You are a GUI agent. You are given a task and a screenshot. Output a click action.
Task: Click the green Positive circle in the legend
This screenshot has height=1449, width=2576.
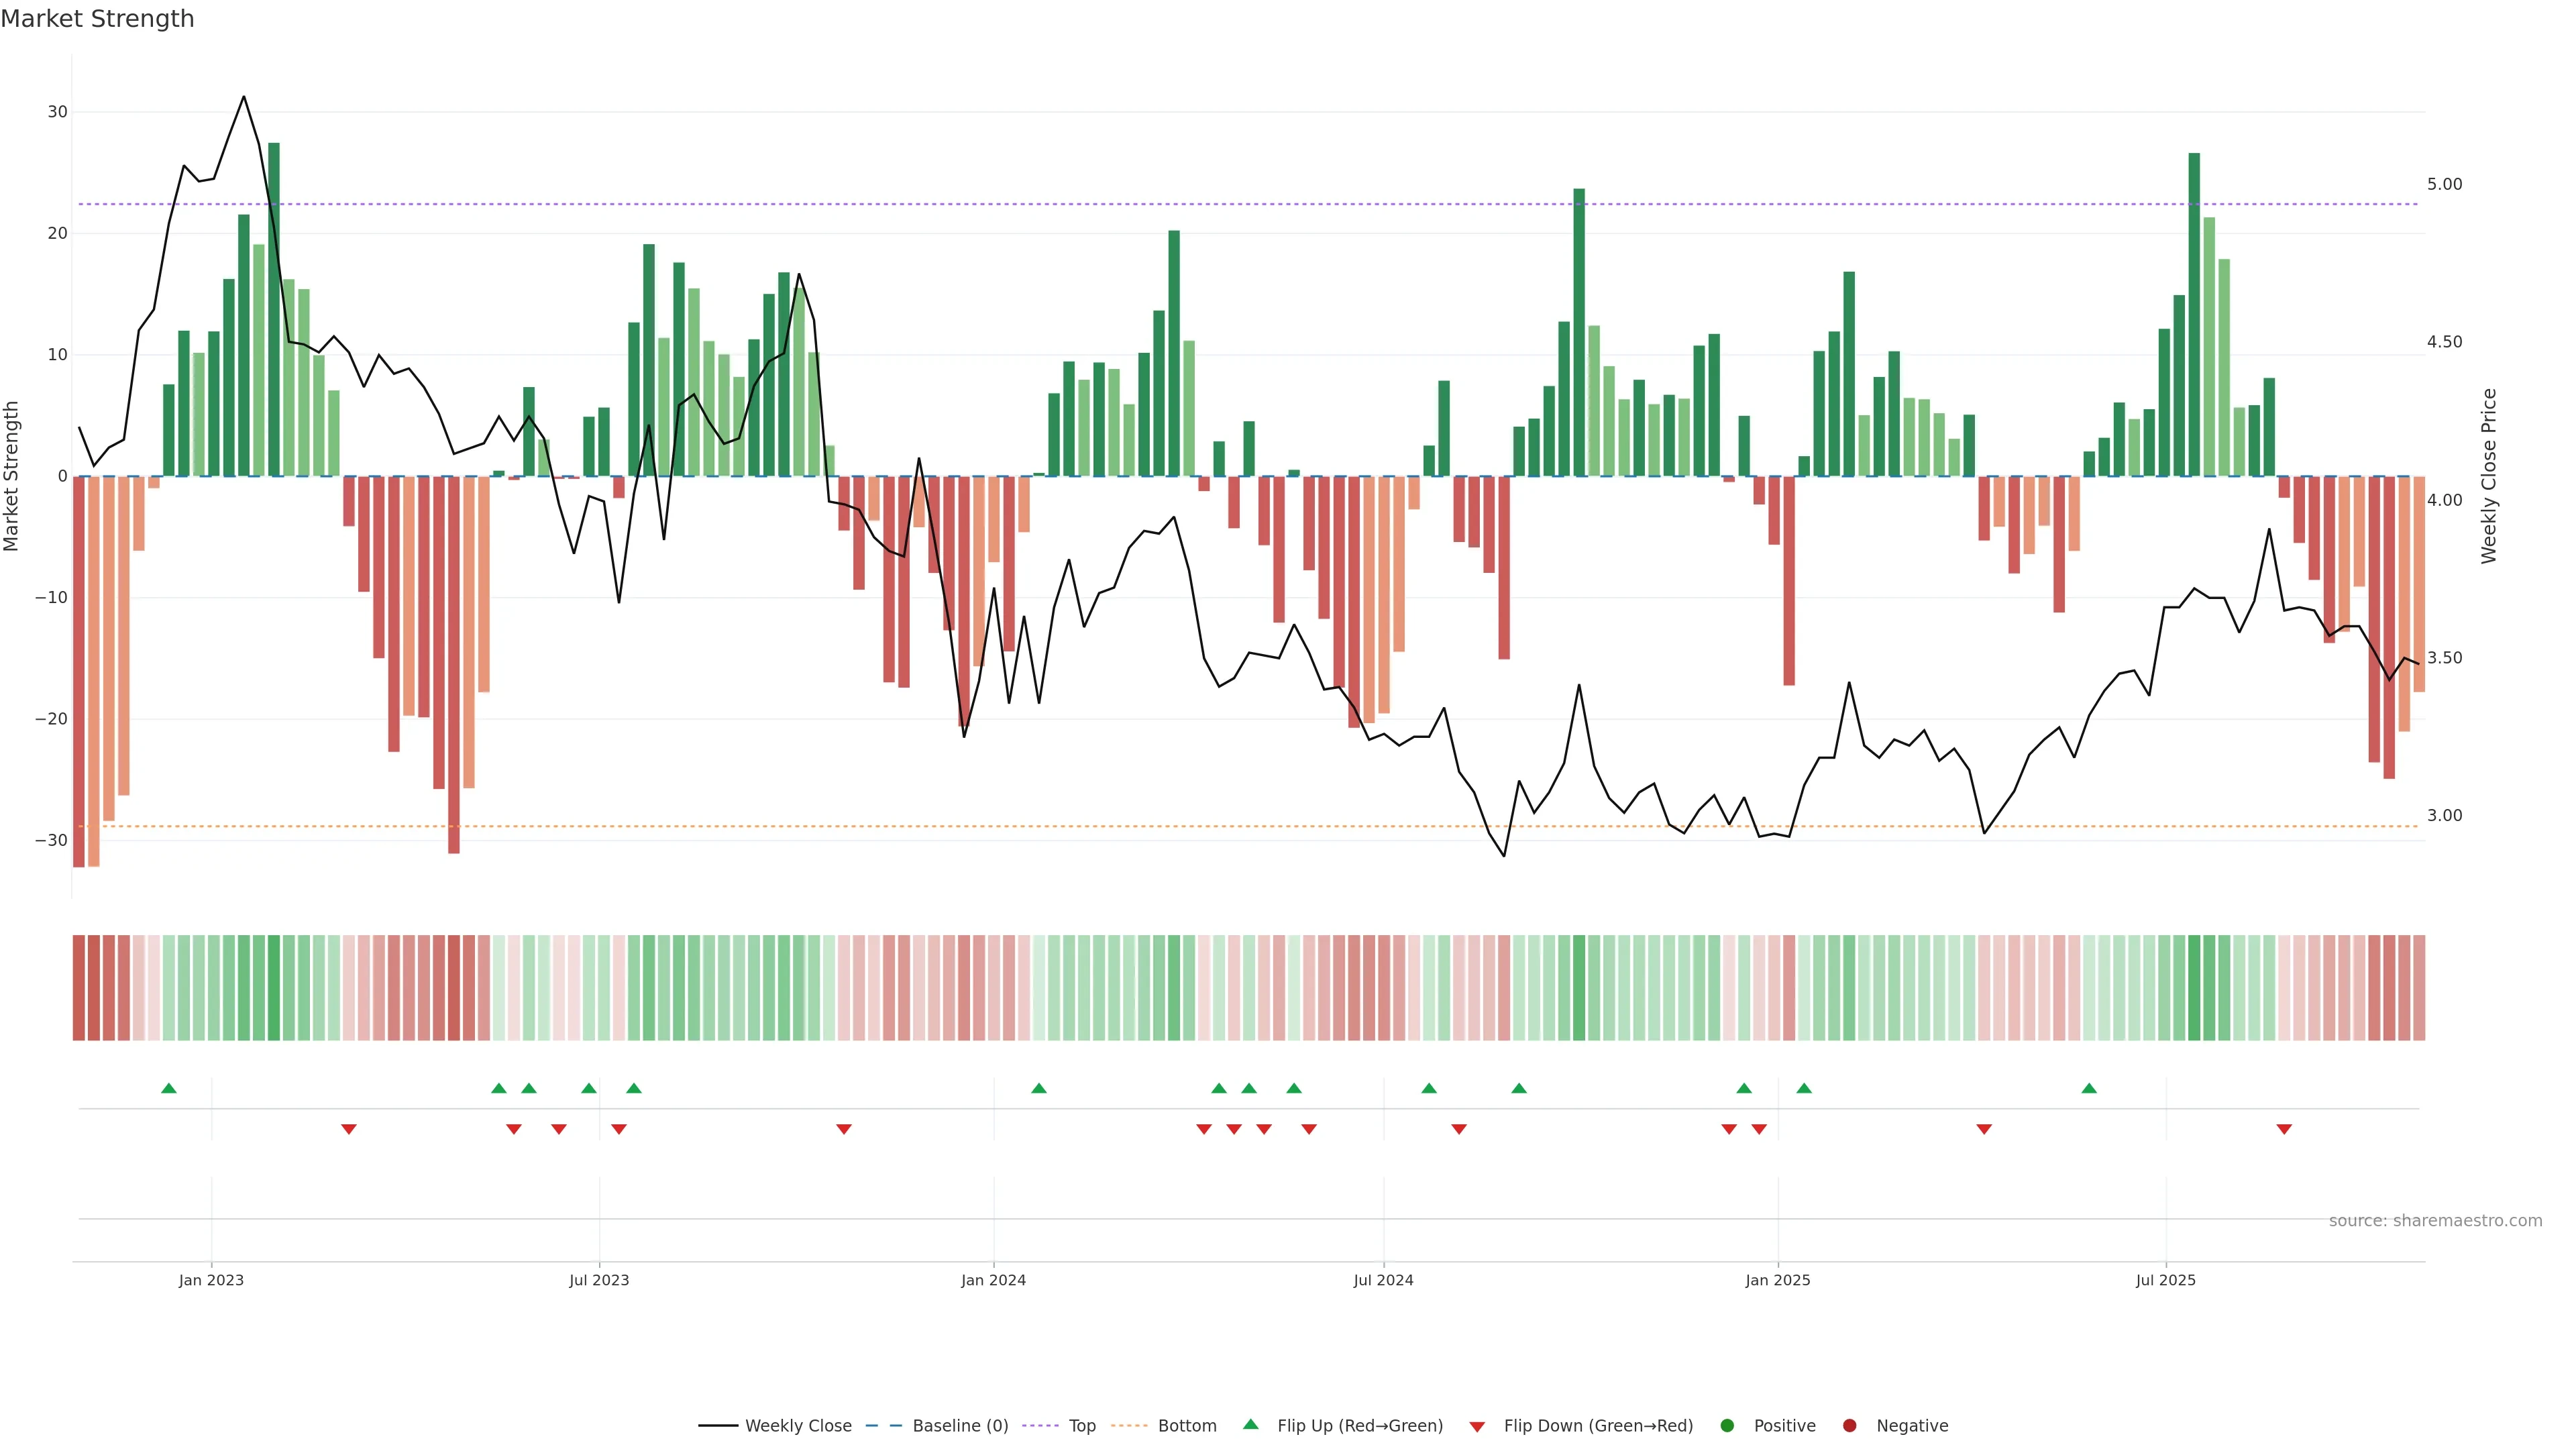(x=1727, y=1426)
